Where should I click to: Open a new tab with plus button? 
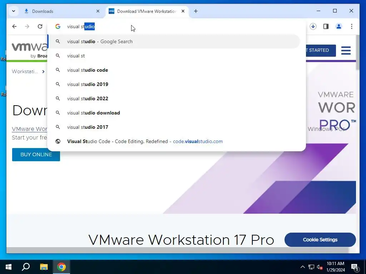(x=196, y=11)
